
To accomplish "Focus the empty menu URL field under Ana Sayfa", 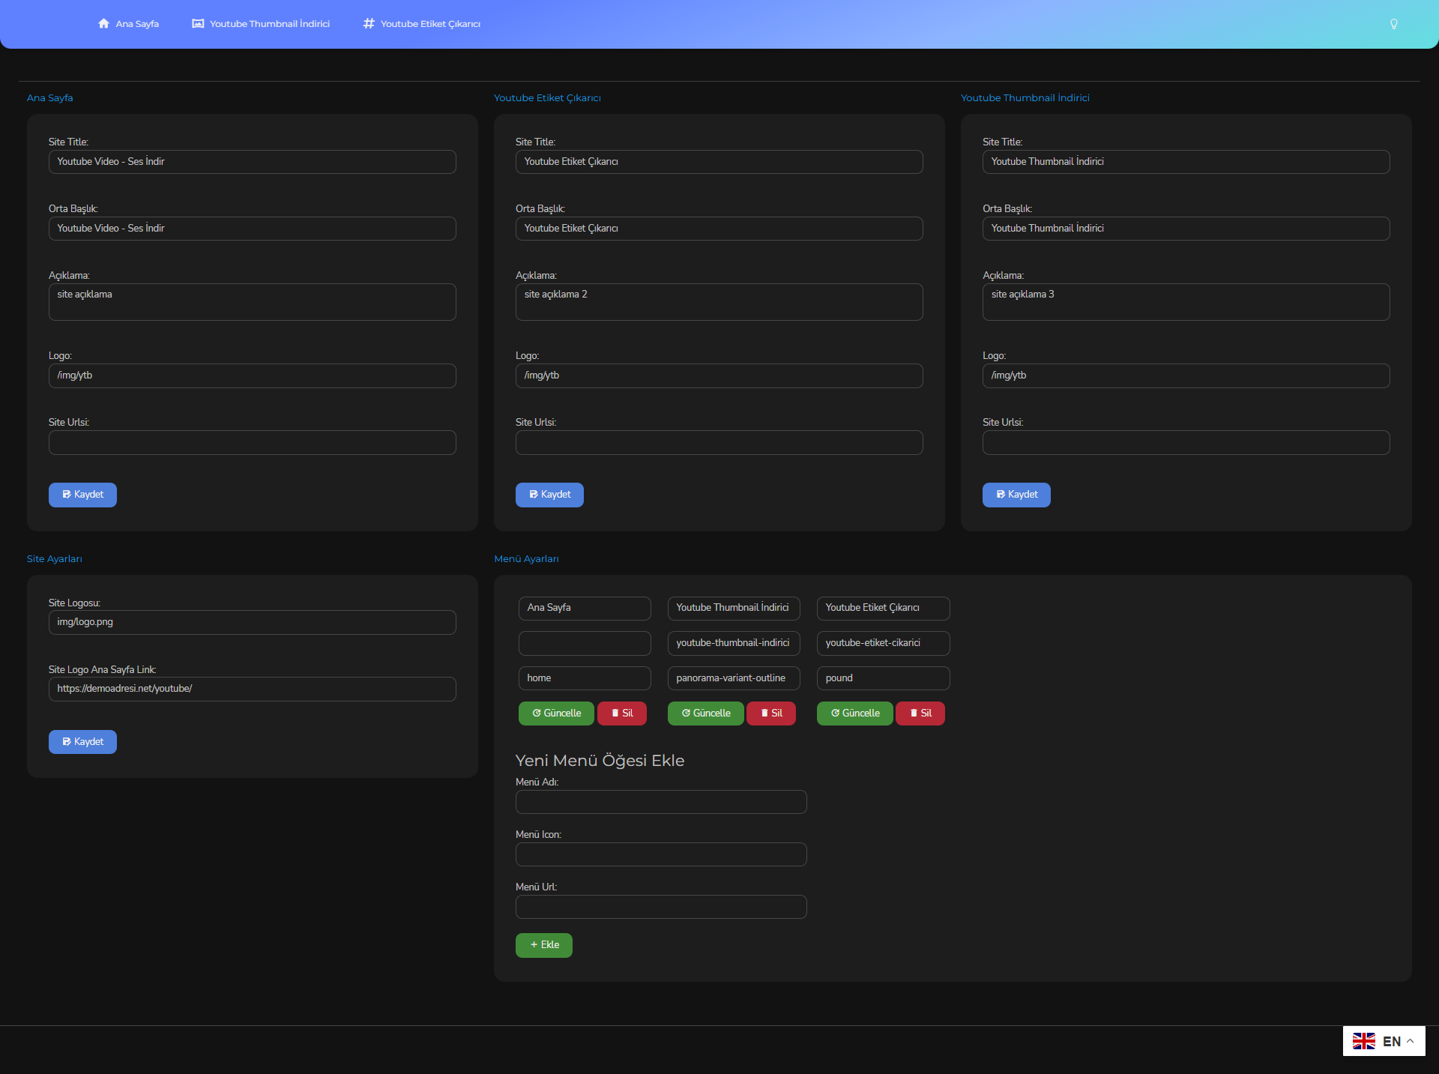I will 585,643.
